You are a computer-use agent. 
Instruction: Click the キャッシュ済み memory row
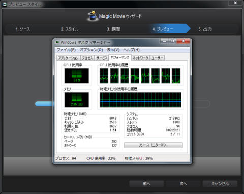(90, 122)
